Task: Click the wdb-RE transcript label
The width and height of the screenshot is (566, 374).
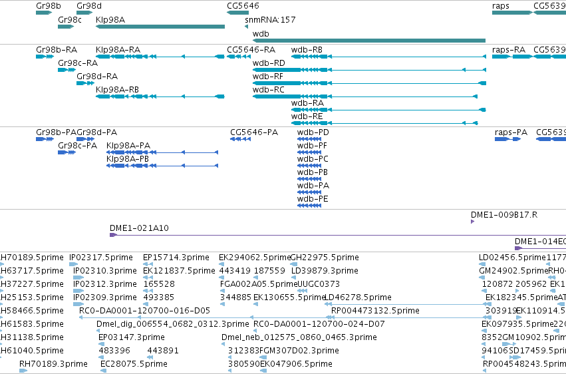Action: [307, 116]
